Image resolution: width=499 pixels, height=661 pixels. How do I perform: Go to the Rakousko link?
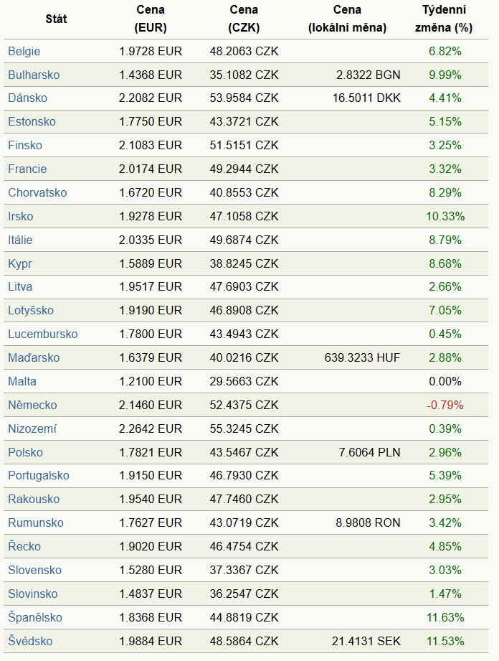click(34, 499)
